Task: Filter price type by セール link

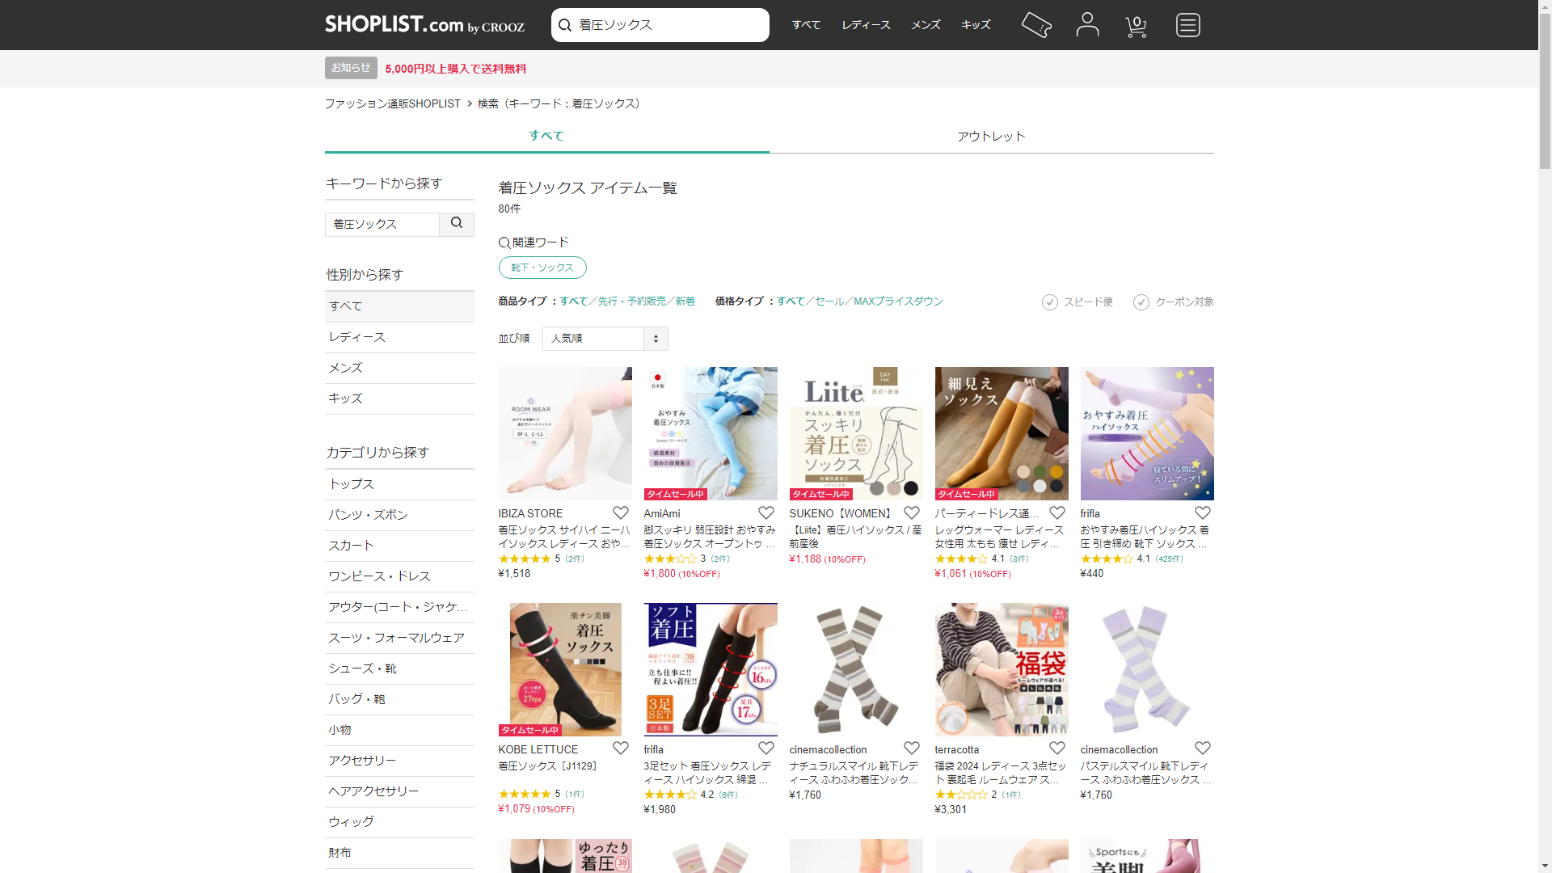Action: [829, 302]
